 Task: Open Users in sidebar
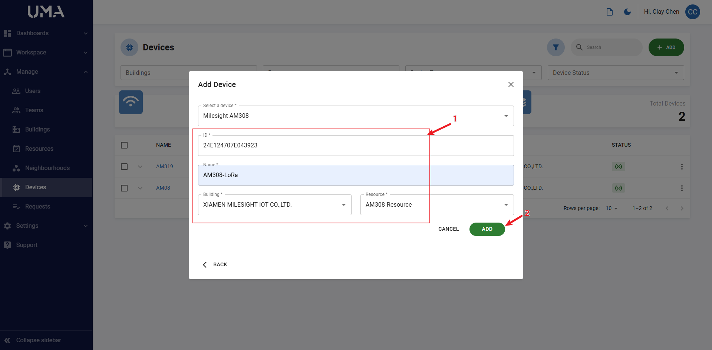click(46, 91)
